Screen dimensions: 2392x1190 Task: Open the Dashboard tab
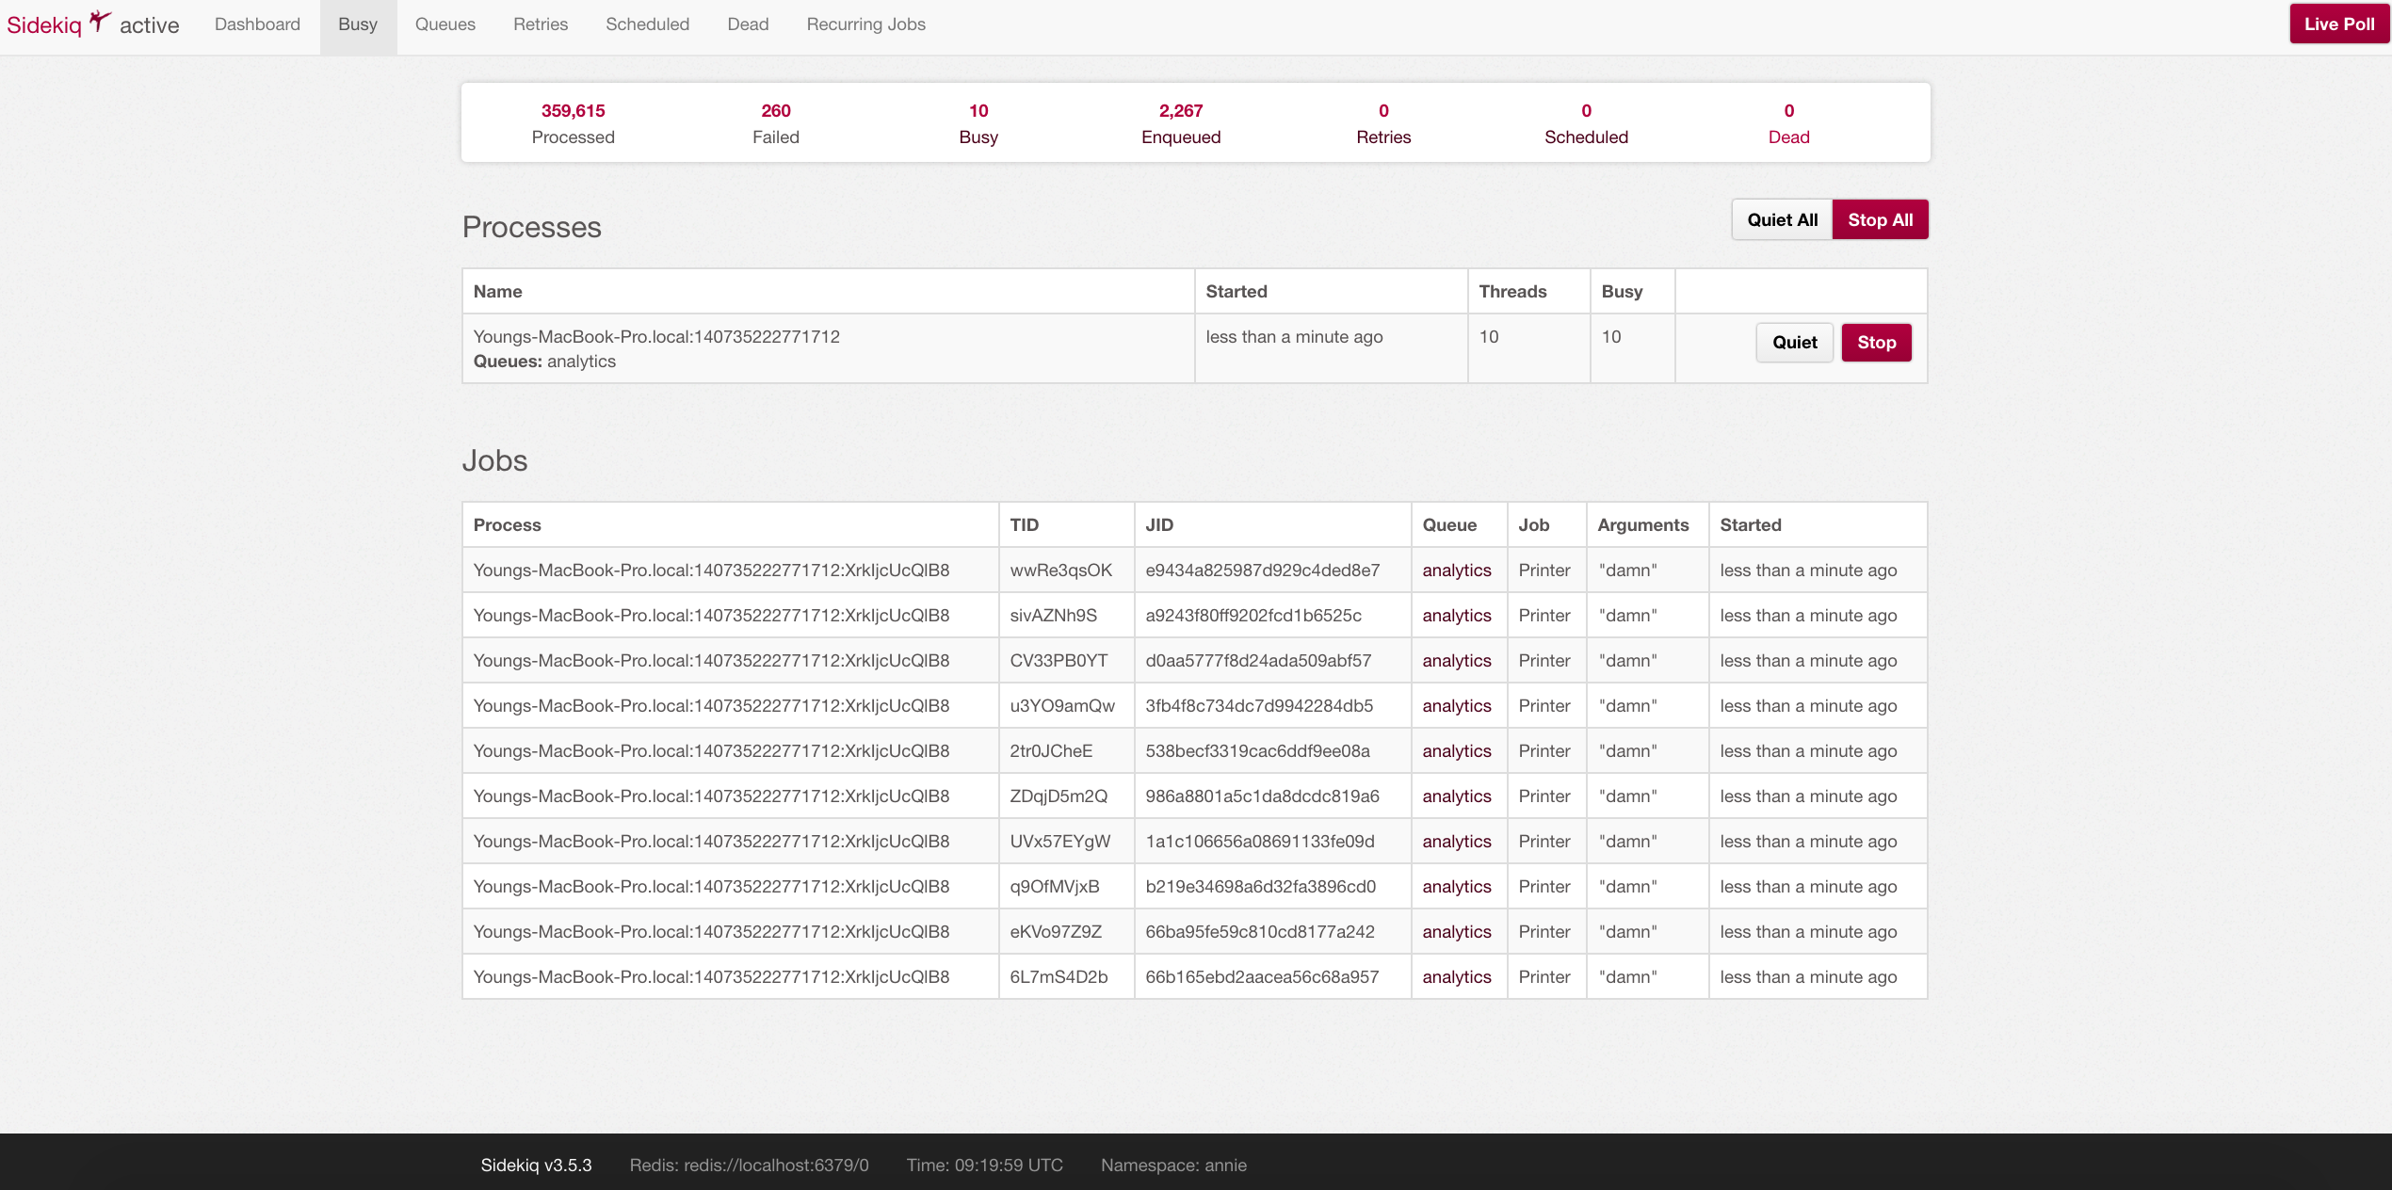coord(257,24)
